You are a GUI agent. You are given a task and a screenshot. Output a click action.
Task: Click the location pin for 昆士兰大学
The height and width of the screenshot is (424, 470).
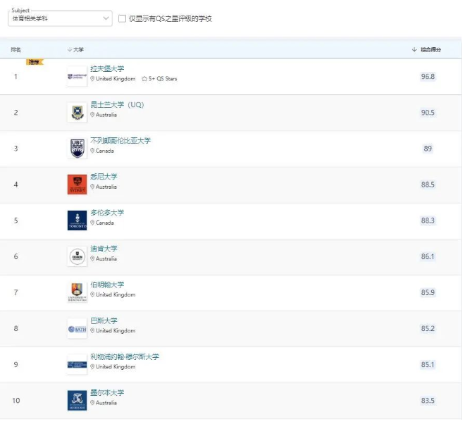click(92, 115)
